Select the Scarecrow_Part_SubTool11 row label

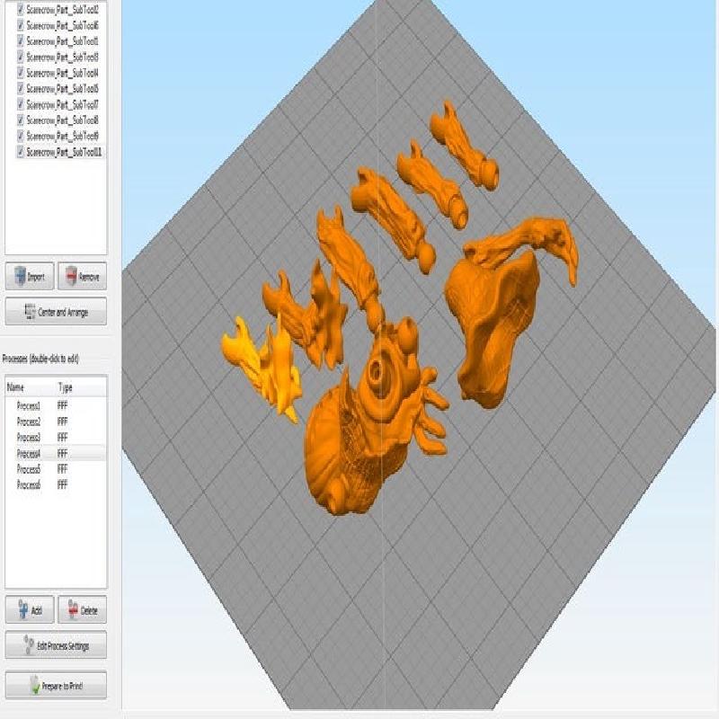coord(64,152)
